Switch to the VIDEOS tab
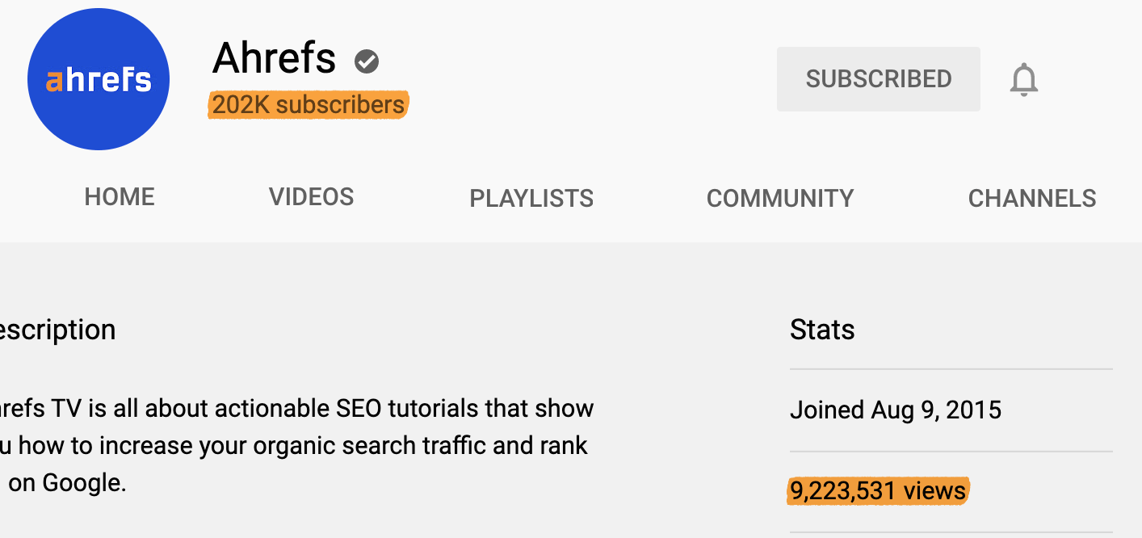The image size is (1142, 538). click(x=311, y=196)
